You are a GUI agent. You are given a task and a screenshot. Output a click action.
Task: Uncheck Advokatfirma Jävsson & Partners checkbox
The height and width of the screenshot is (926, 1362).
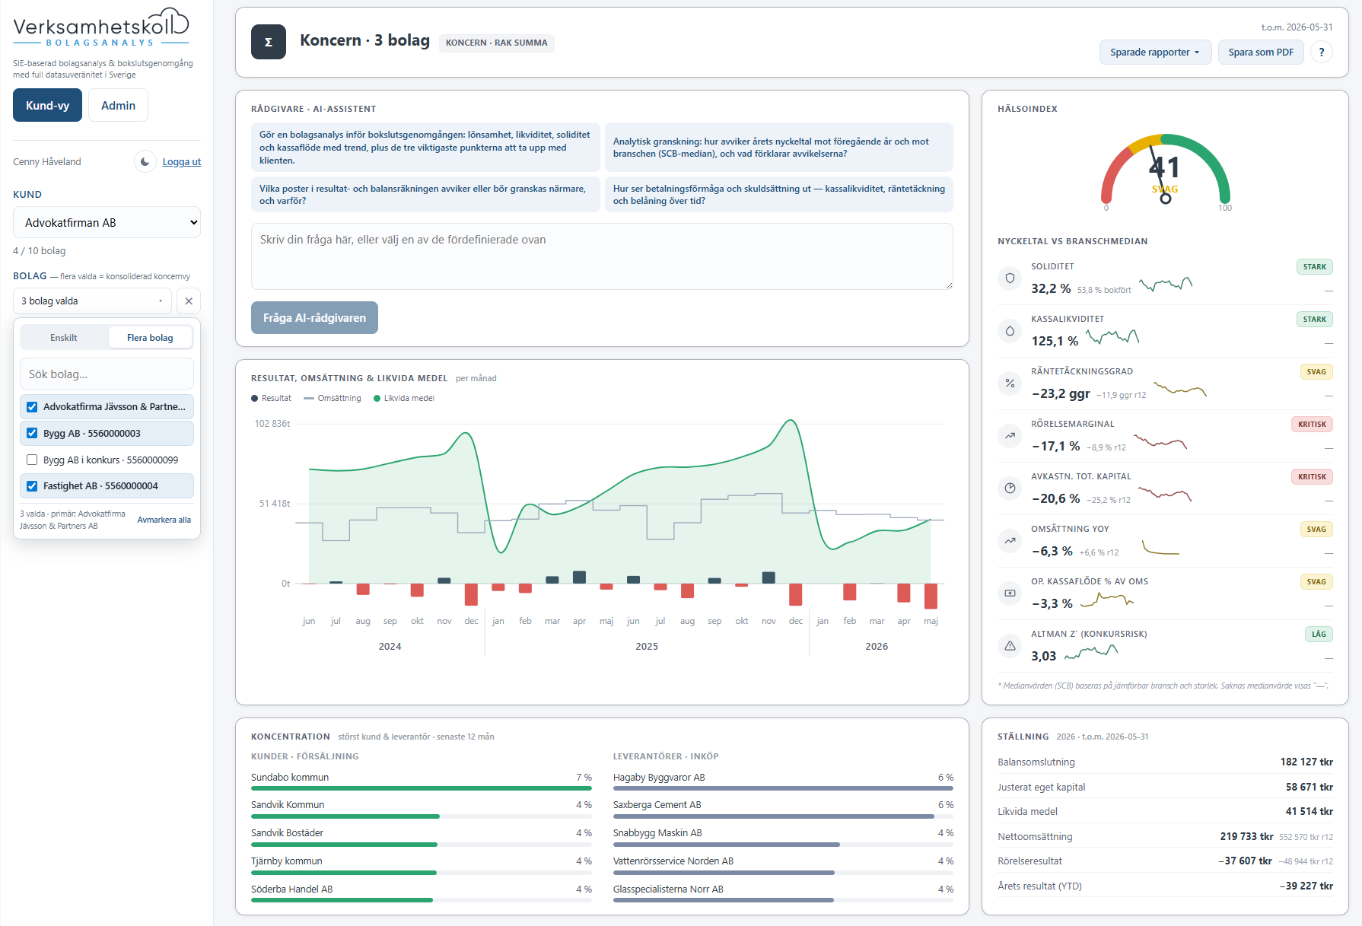click(x=32, y=406)
